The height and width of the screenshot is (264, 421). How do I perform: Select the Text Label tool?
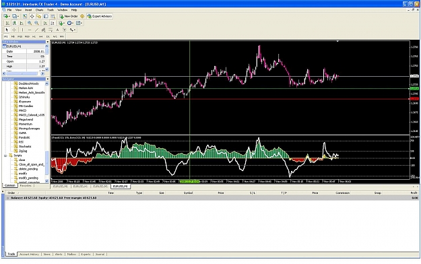65,30
